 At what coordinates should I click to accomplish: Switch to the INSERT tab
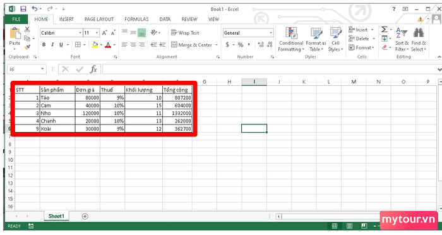click(66, 19)
